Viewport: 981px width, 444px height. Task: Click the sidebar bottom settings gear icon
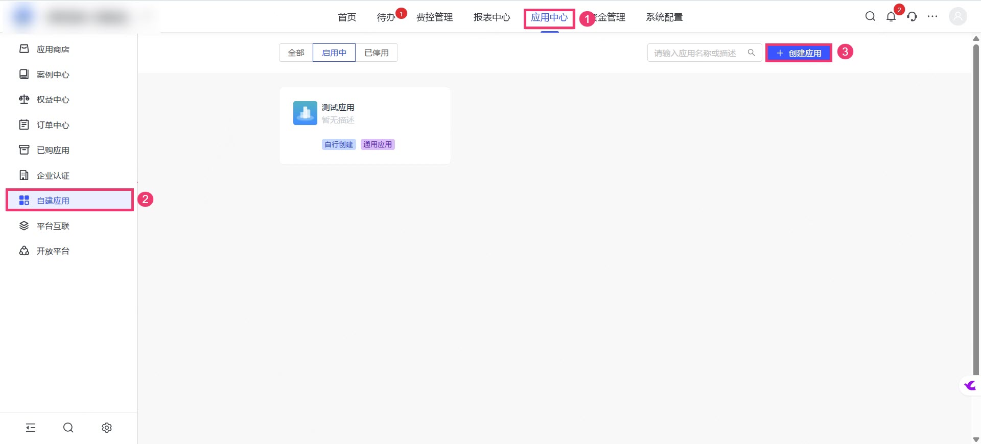pos(106,428)
